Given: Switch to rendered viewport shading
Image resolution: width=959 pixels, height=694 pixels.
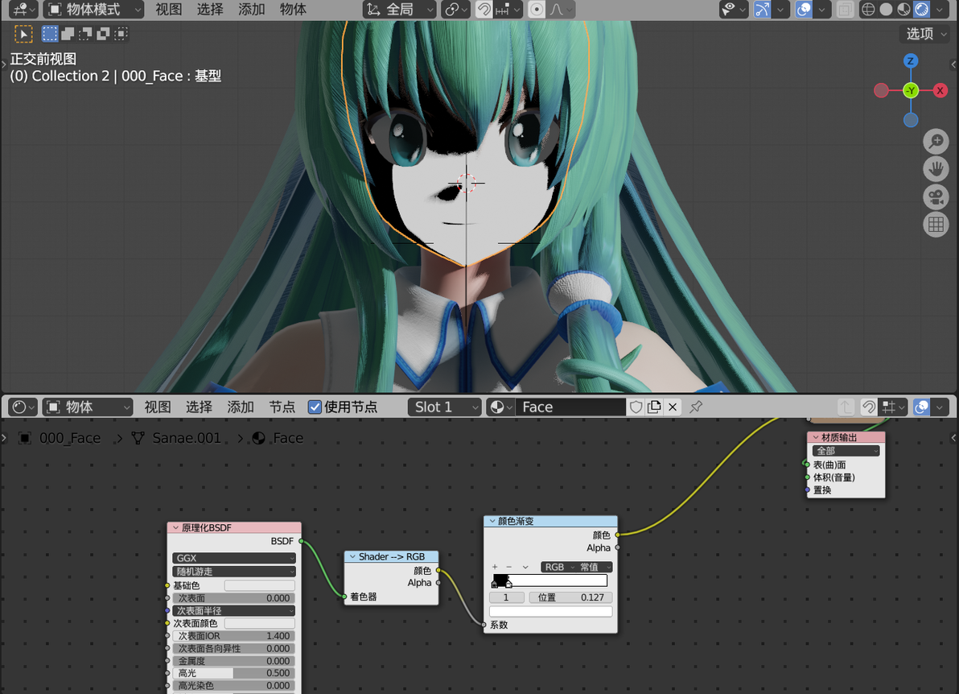Looking at the screenshot, I should 922,9.
